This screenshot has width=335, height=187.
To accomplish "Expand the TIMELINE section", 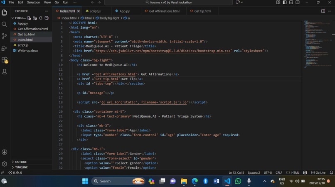I will tap(31, 167).
